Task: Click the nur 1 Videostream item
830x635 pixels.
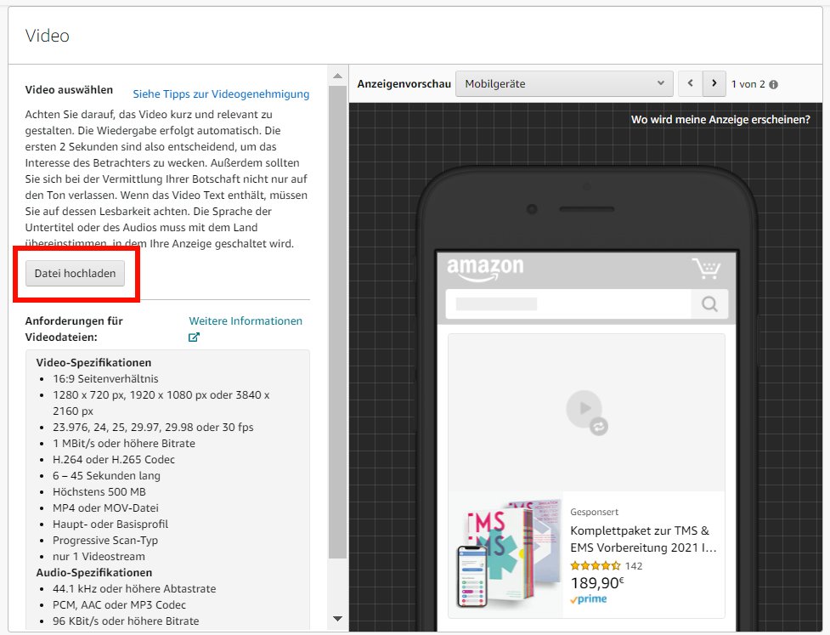Action: point(99,557)
